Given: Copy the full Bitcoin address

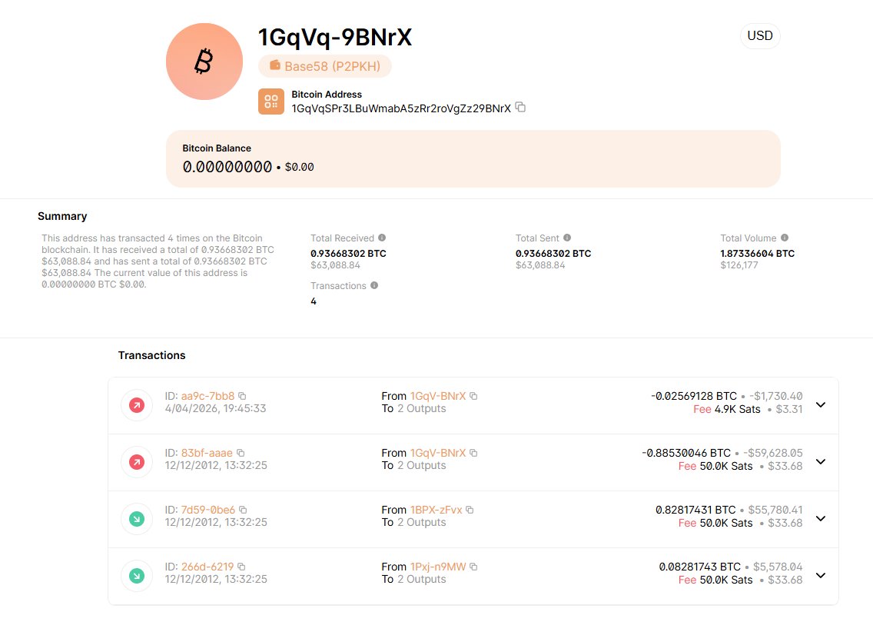Looking at the screenshot, I should click(x=520, y=108).
